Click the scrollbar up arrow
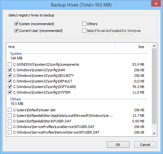163x154 pixels. [x=154, y=46]
